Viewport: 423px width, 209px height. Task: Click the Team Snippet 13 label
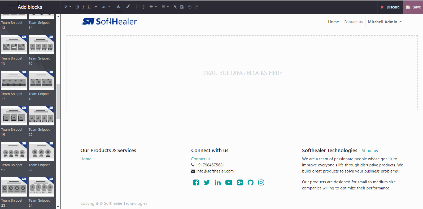click(x=12, y=25)
